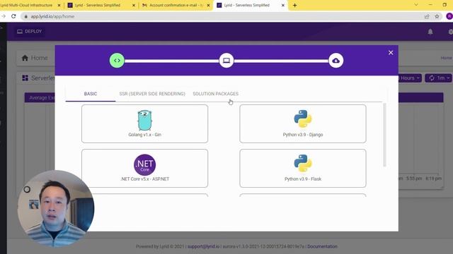The height and width of the screenshot is (254, 453).
Task: Bookmark this page with star icon
Action: pos(437,16)
